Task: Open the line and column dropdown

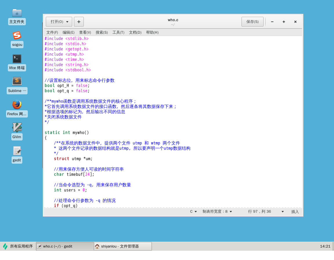Action: click(282, 212)
